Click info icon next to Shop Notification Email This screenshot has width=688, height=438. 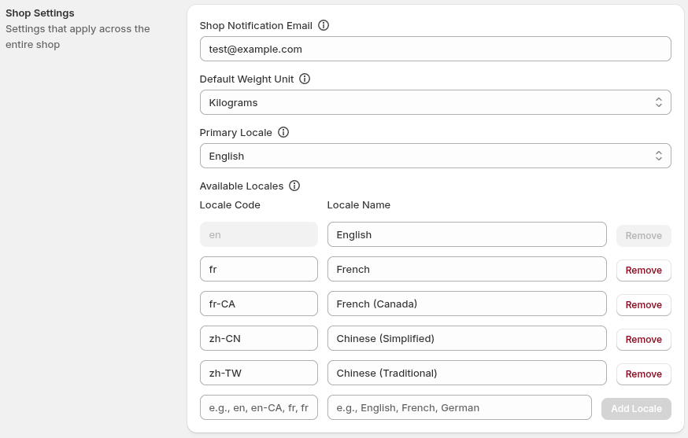tap(324, 25)
